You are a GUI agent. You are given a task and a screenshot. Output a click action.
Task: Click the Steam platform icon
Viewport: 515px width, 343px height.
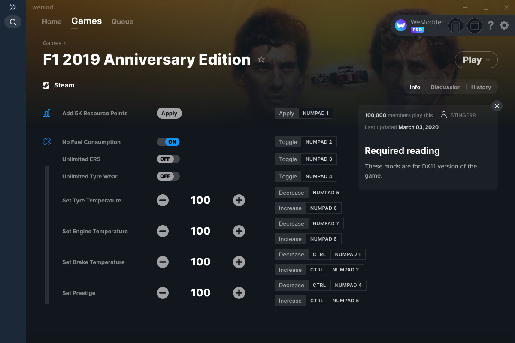[x=46, y=85]
